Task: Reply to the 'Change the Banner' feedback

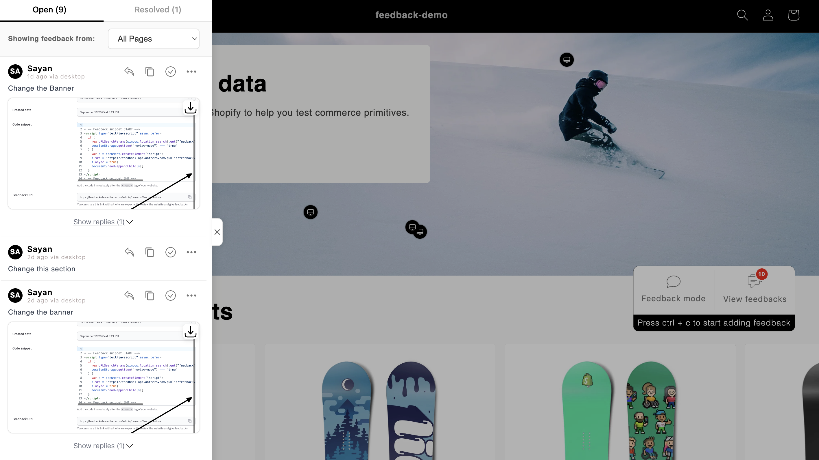Action: pyautogui.click(x=129, y=72)
